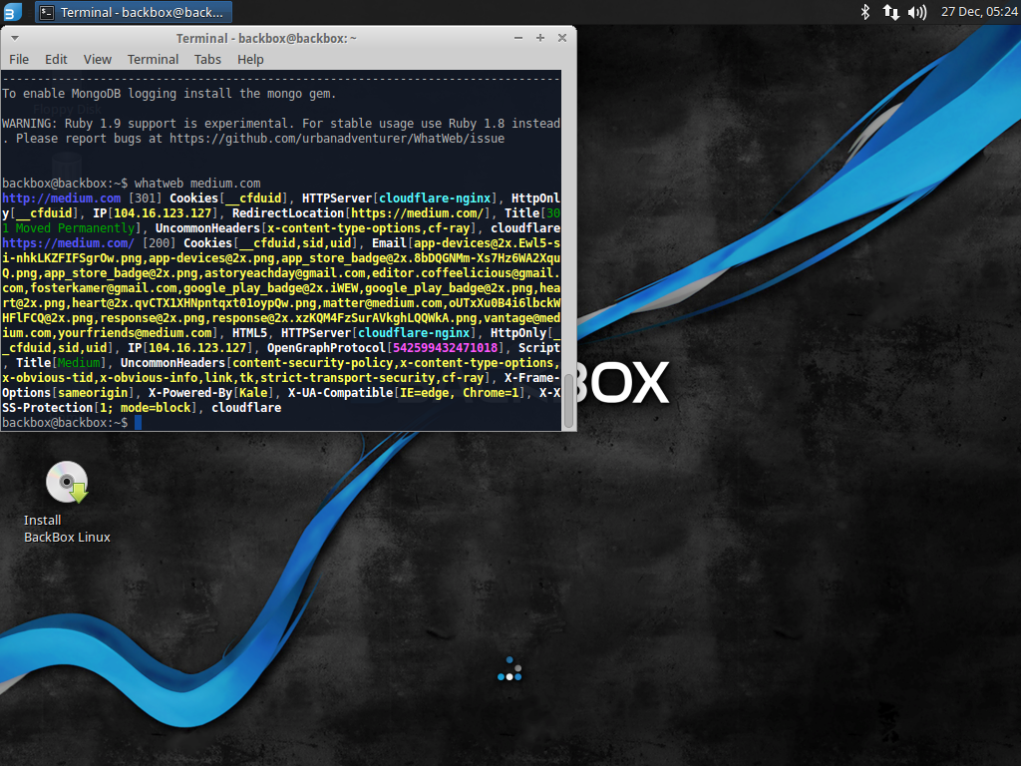Viewport: 1021px width, 766px height.
Task: Click the terminal prompt cursor line
Action: point(71,423)
